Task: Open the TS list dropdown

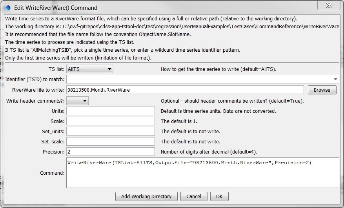Action: (x=90, y=69)
